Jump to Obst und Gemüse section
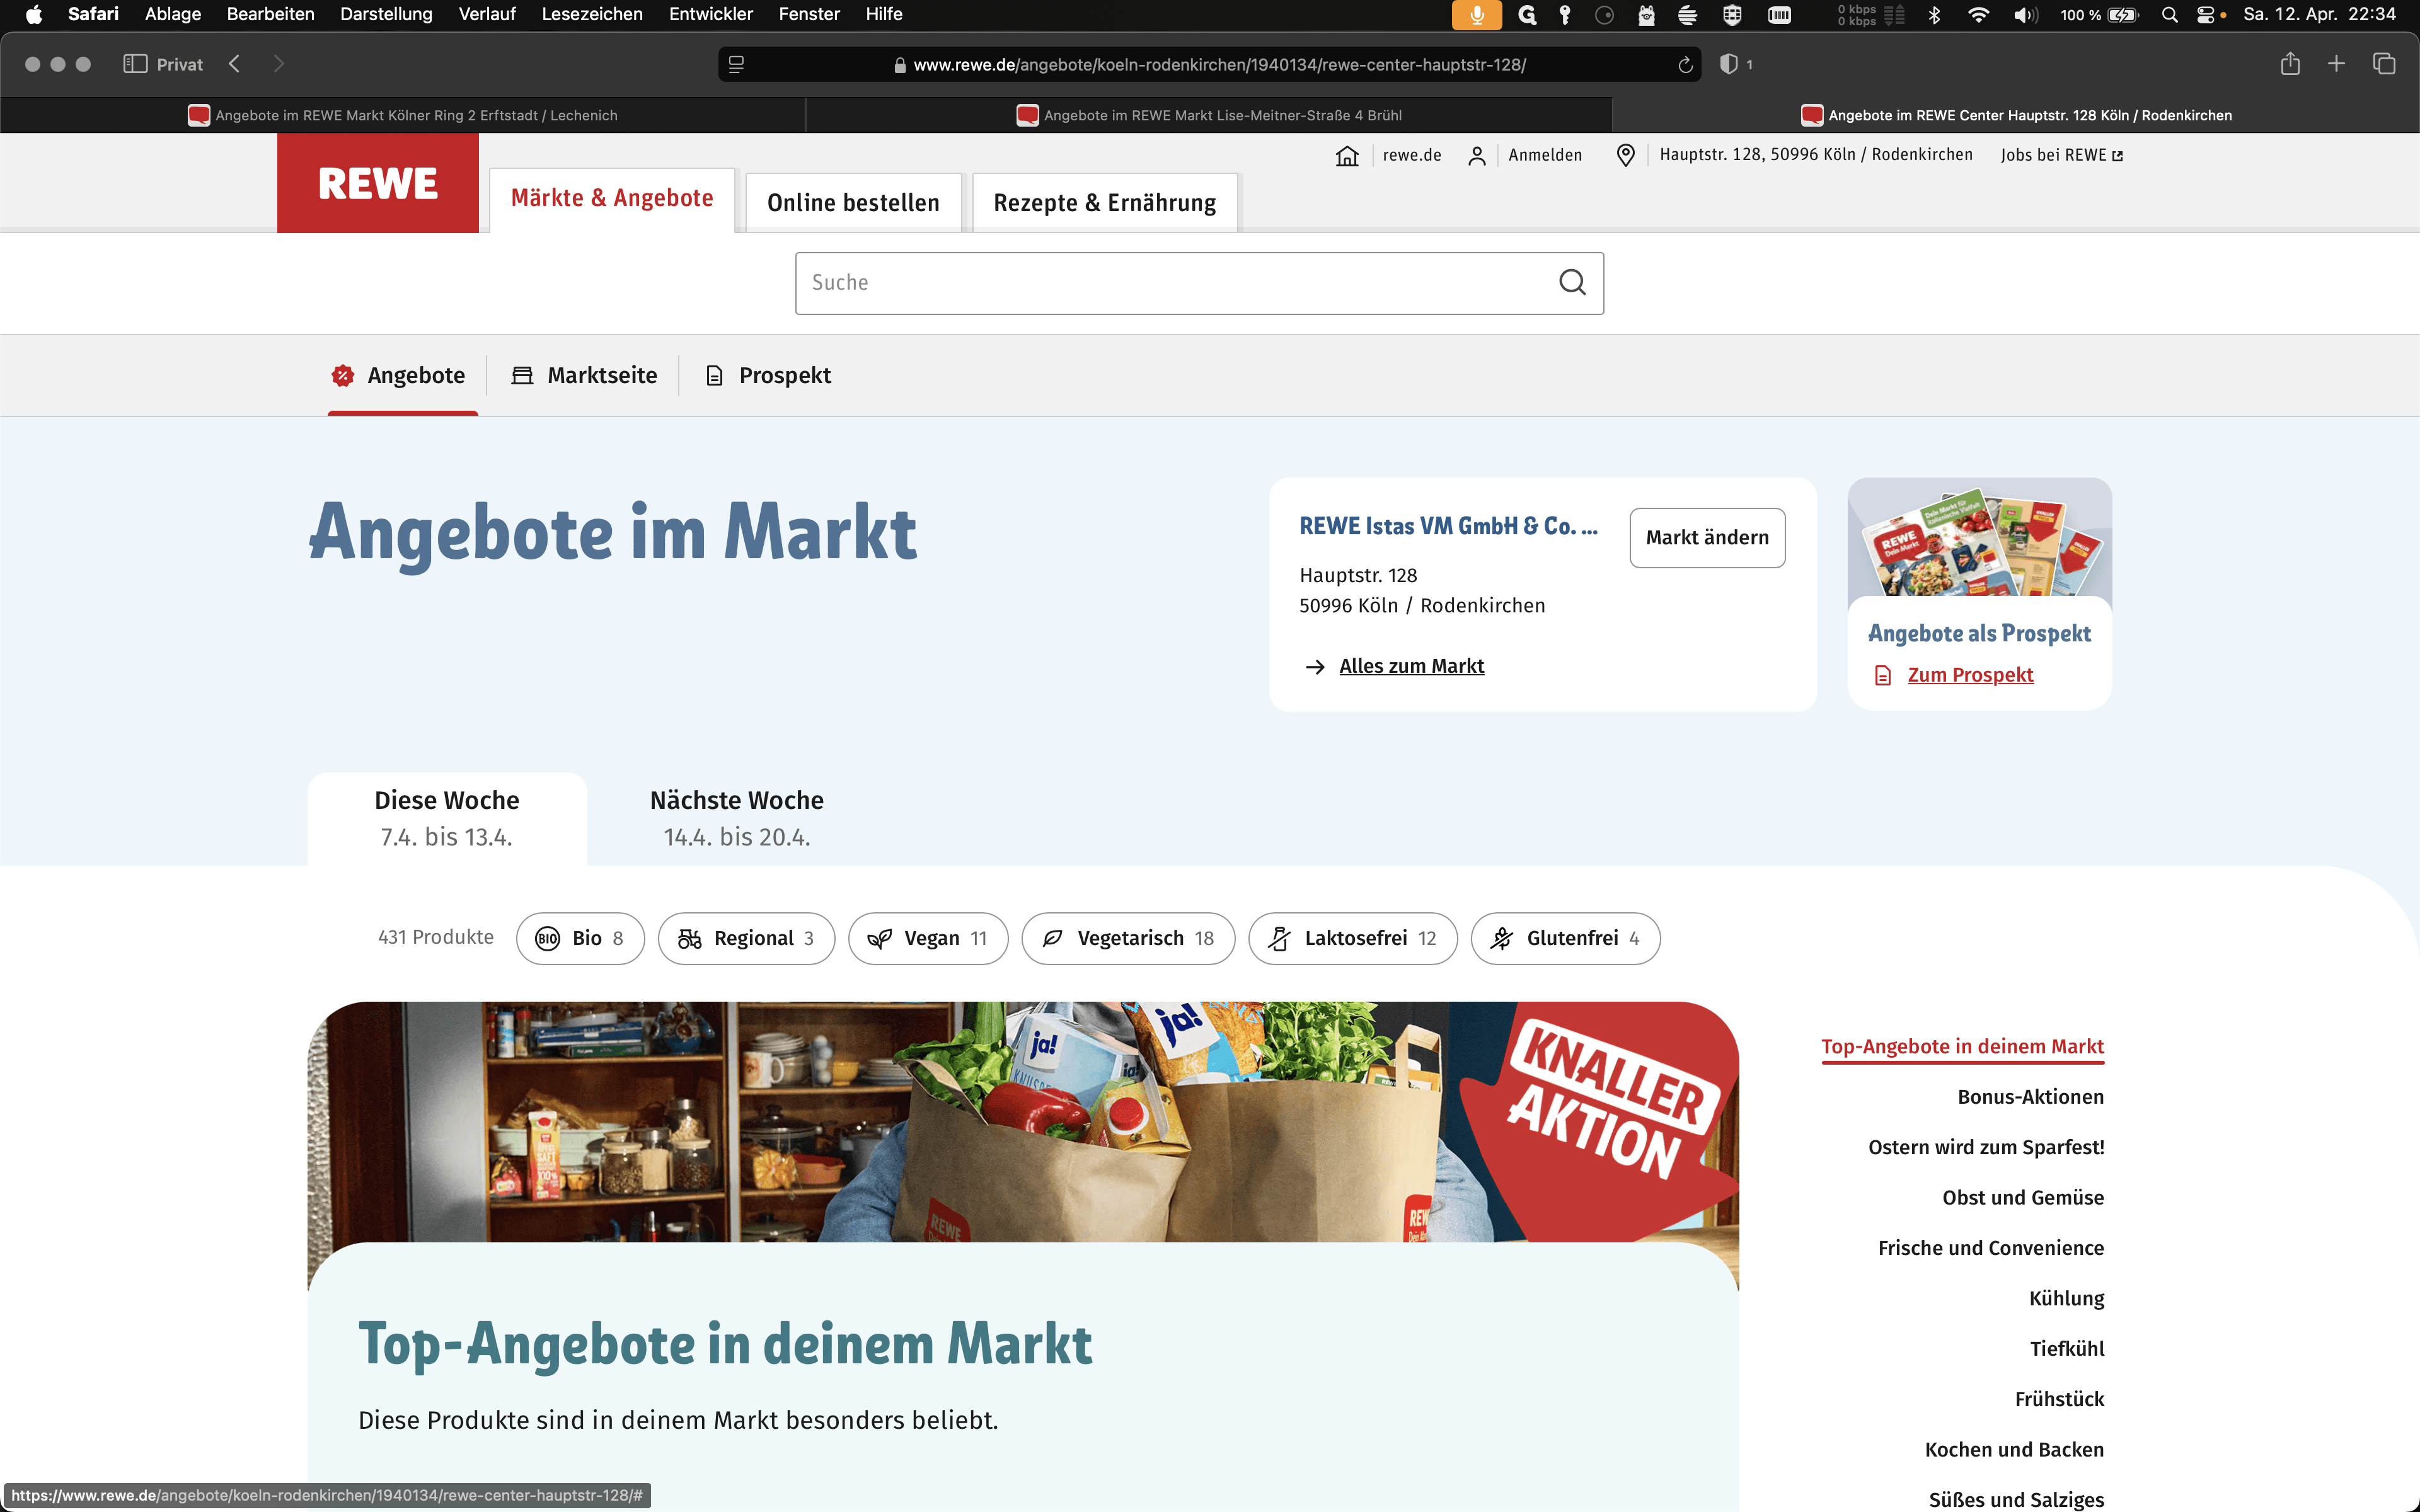This screenshot has width=2420, height=1512. (x=2023, y=1198)
